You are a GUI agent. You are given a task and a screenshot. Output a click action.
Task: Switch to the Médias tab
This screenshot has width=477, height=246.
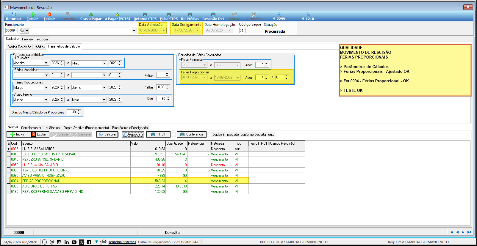pos(40,47)
